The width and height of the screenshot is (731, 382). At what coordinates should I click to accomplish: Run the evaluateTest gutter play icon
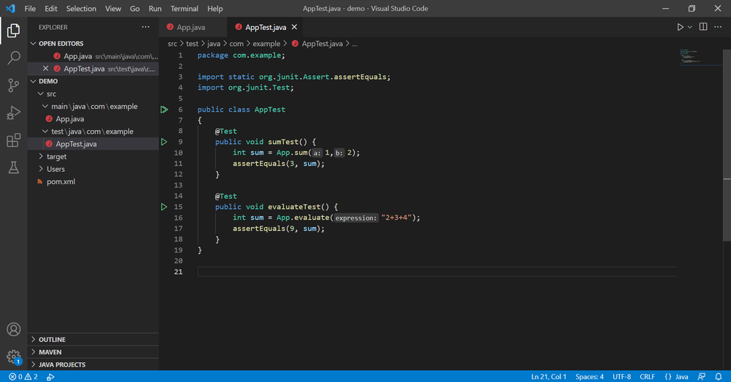click(x=164, y=207)
